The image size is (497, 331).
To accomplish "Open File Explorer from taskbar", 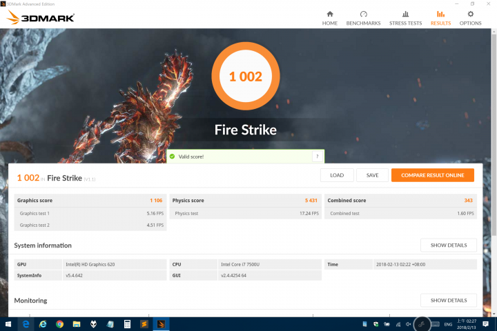I will 77,324.
